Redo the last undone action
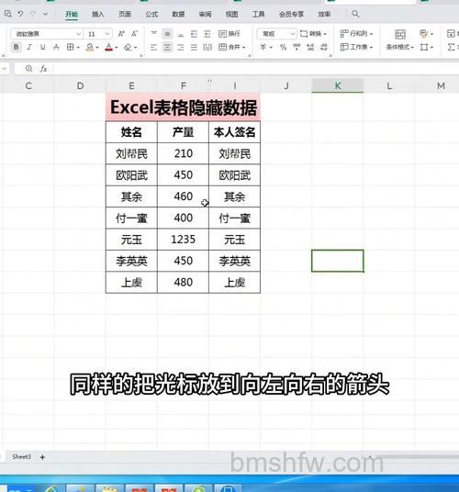 point(33,14)
